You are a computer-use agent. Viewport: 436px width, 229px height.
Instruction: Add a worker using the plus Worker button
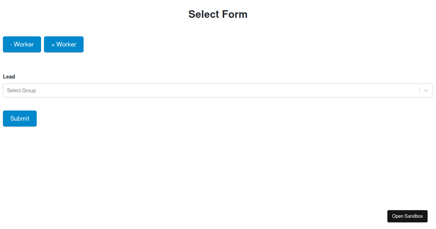click(x=64, y=44)
